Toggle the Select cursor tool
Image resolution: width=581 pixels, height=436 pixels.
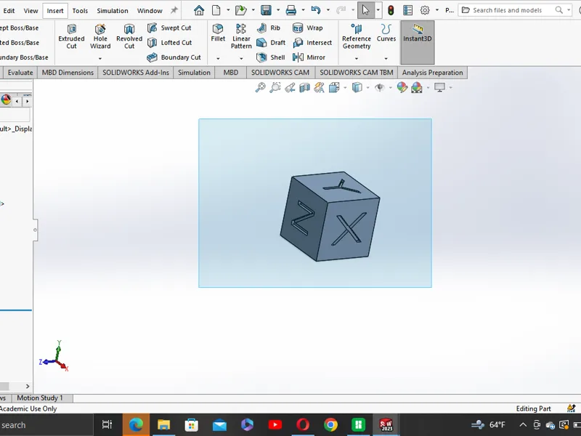(x=366, y=10)
